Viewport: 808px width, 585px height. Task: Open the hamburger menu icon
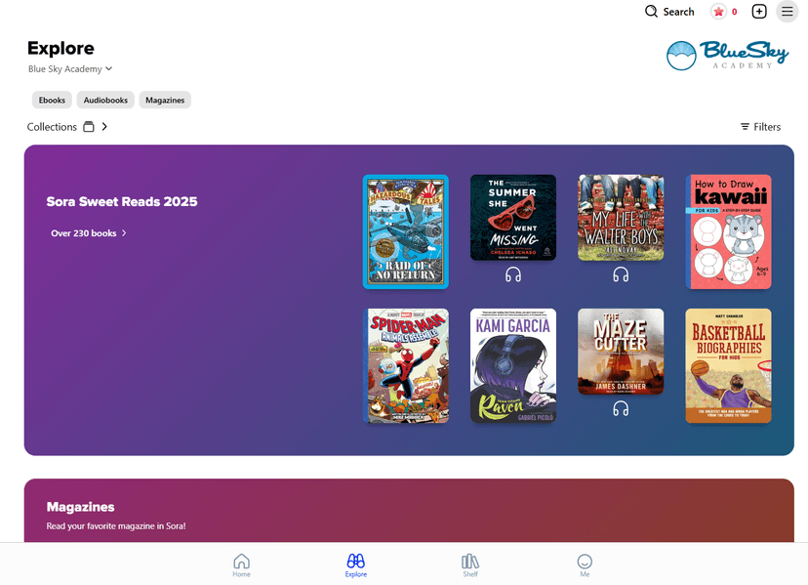pos(787,12)
